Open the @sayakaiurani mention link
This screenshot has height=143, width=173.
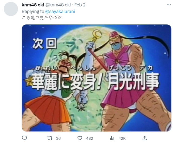click(x=60, y=11)
